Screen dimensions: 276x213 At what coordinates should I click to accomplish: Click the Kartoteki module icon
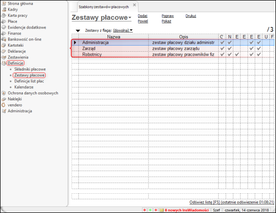point(4,45)
